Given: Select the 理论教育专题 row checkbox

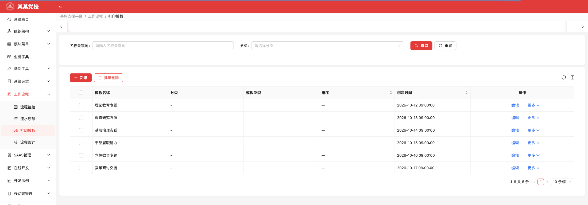Looking at the screenshot, I should point(81,105).
